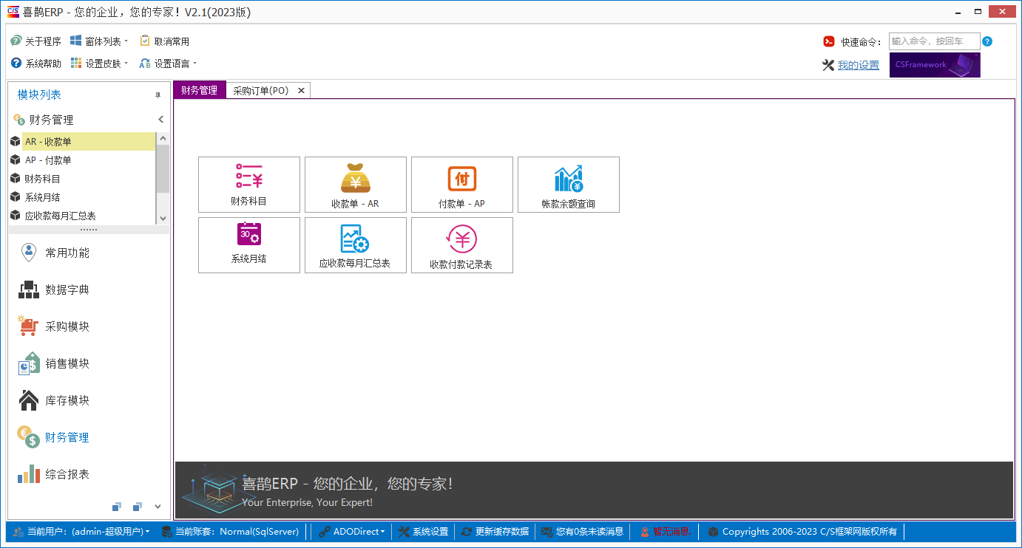The width and height of the screenshot is (1022, 548).
Task: Switch to the 财务管理 tab
Action: pyautogui.click(x=198, y=90)
